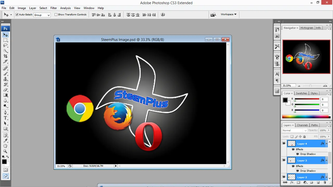The image size is (333, 187).
Task: Select the Zoom tool
Action: point(5,151)
